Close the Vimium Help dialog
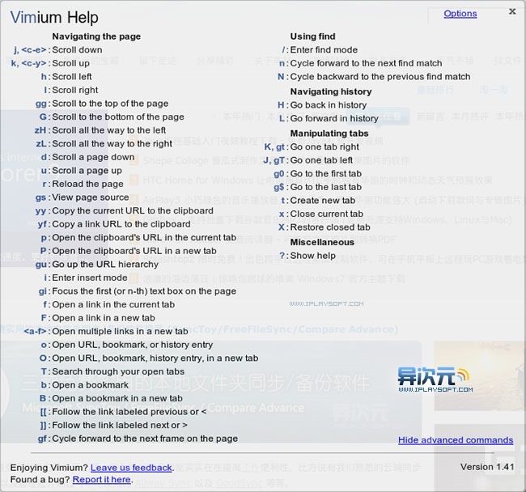This screenshot has height=492, width=526. [x=512, y=11]
